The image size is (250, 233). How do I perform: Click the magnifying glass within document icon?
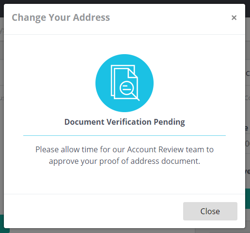tap(129, 91)
